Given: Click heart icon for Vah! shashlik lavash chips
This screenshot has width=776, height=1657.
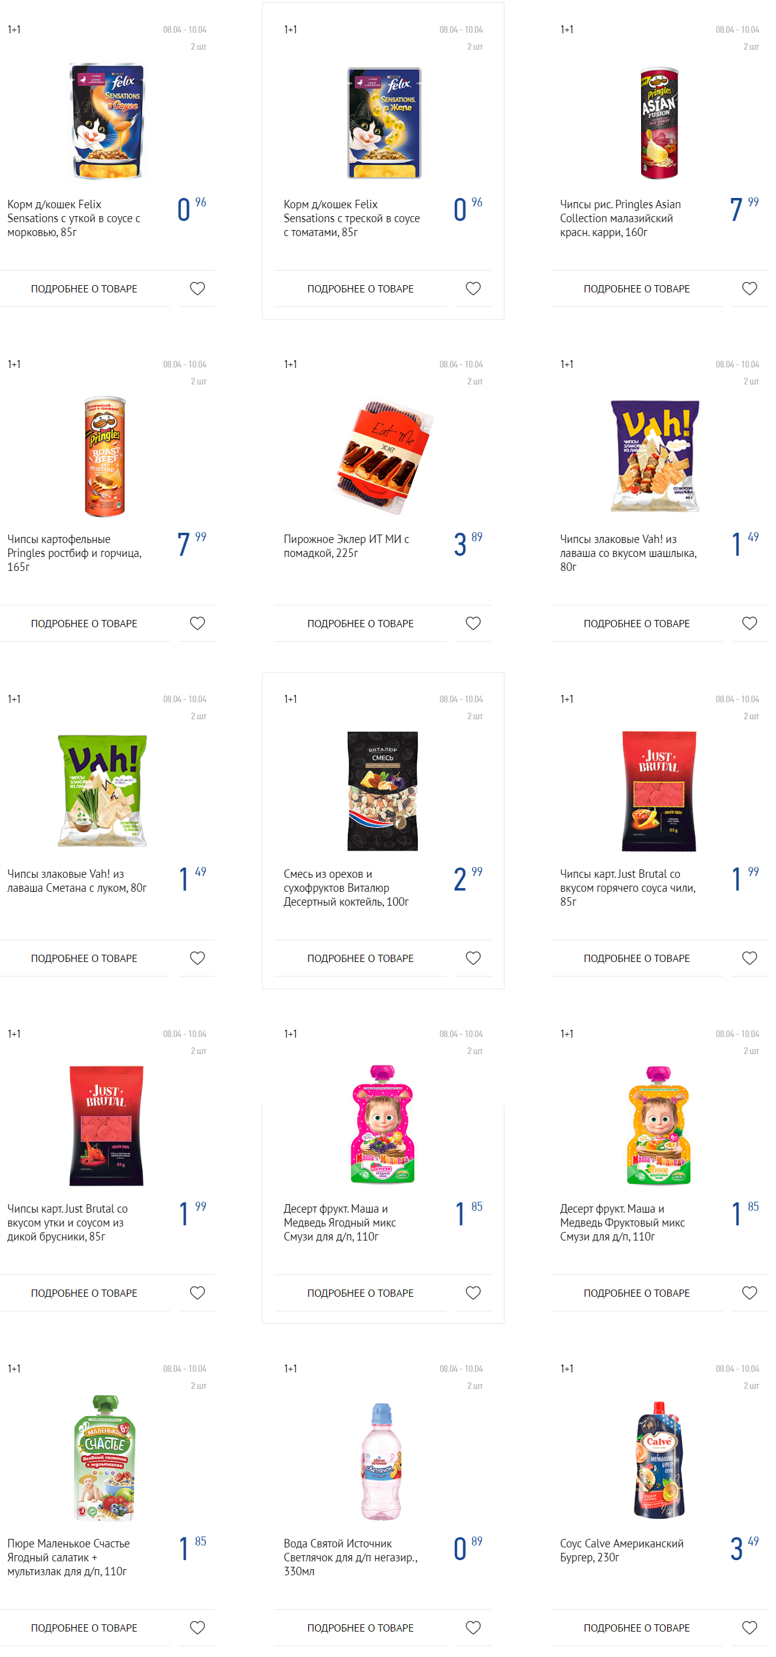Looking at the screenshot, I should 749,622.
